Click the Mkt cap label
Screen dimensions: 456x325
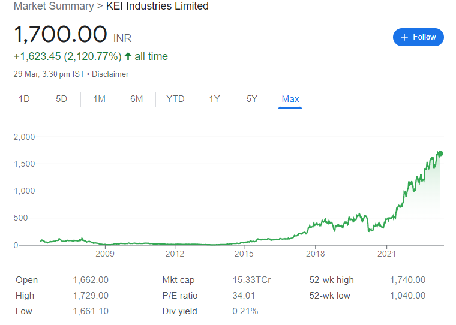178,280
